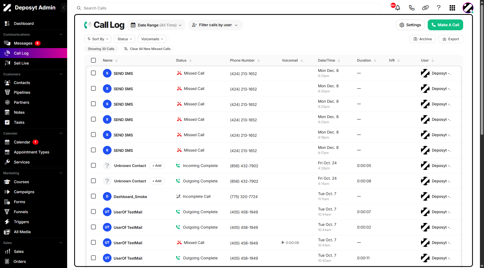The image size is (484, 268).
Task: Select the 8:17pm missed call checkbox
Action: coord(93,150)
